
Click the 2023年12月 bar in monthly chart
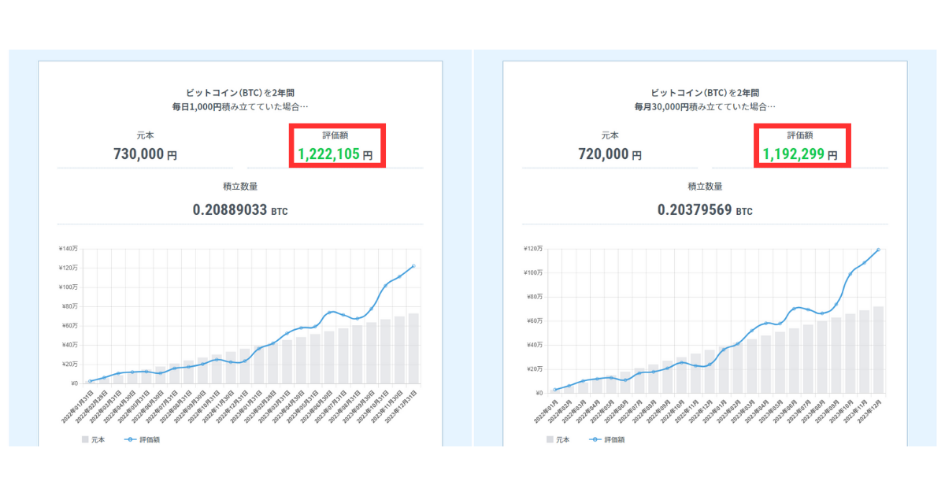point(878,350)
